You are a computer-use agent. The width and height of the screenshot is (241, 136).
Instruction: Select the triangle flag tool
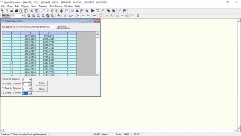click(x=47, y=11)
